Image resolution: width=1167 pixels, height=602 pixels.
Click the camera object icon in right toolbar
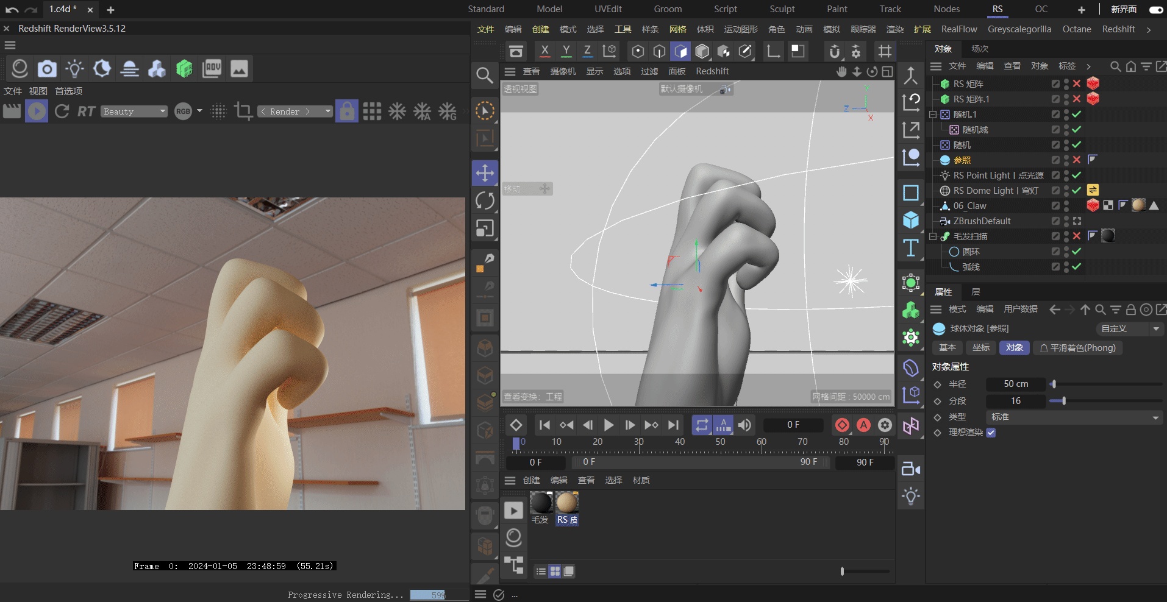tap(911, 469)
